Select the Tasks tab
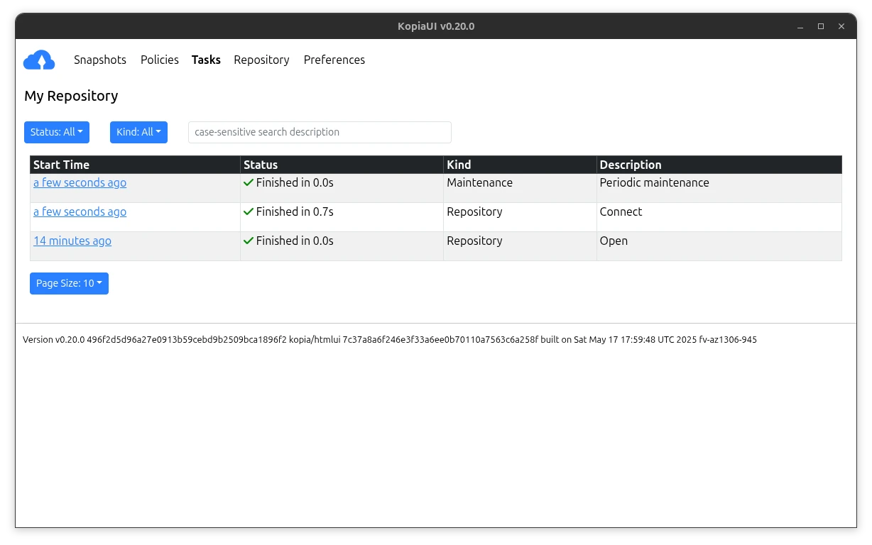The height and width of the screenshot is (545, 872). click(206, 60)
